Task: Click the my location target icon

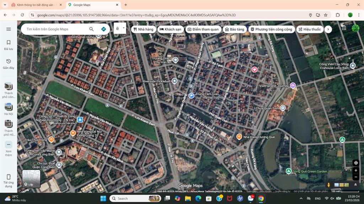Action: click(x=356, y=163)
